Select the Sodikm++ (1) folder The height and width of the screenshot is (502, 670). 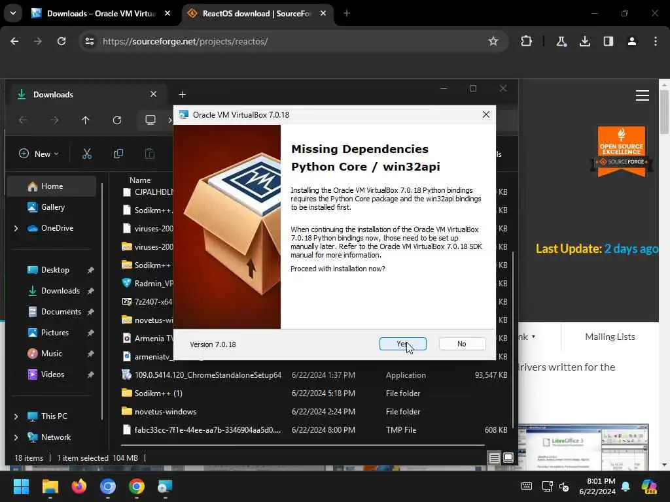click(315, 393)
